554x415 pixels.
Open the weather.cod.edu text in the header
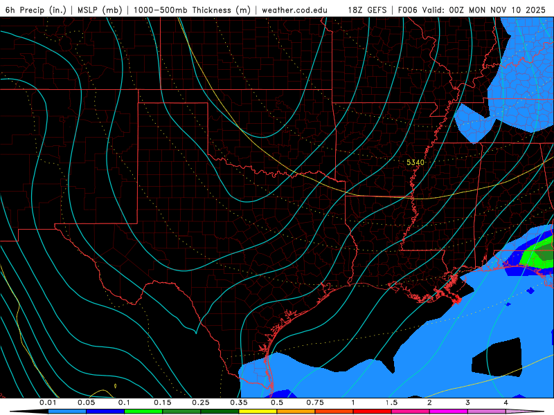294,10
